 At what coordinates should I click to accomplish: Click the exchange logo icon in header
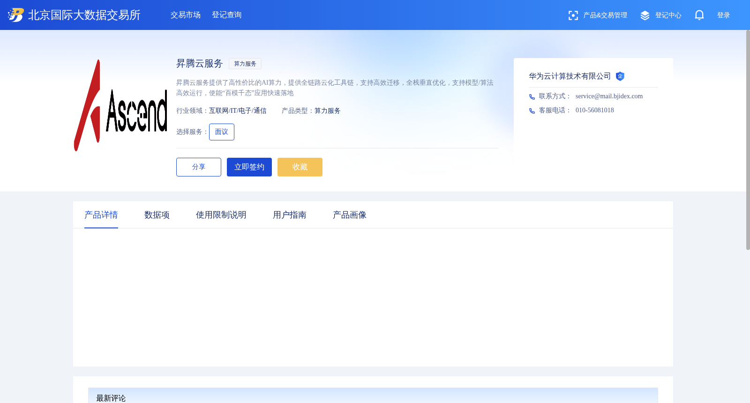(x=15, y=15)
